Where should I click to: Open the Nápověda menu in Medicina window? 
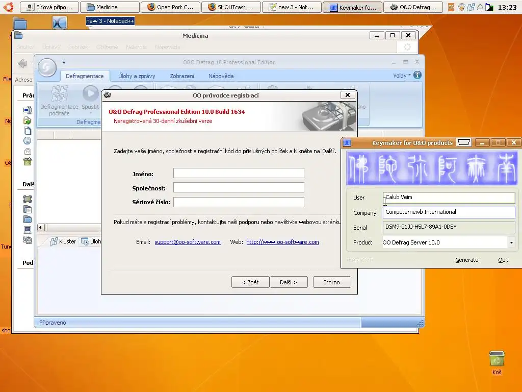[167, 47]
